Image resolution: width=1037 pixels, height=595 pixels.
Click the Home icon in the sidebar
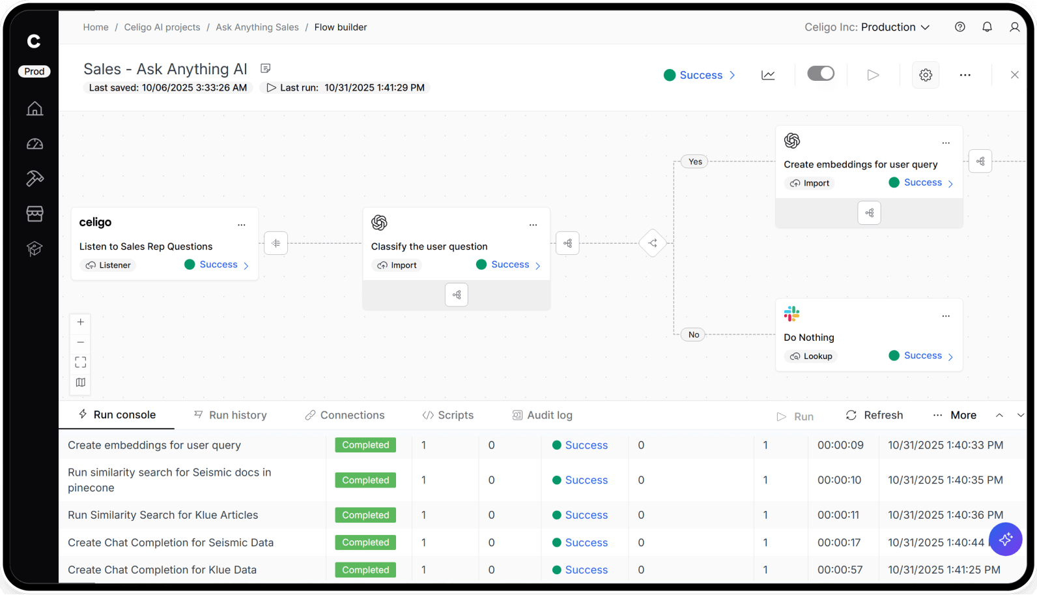coord(35,109)
